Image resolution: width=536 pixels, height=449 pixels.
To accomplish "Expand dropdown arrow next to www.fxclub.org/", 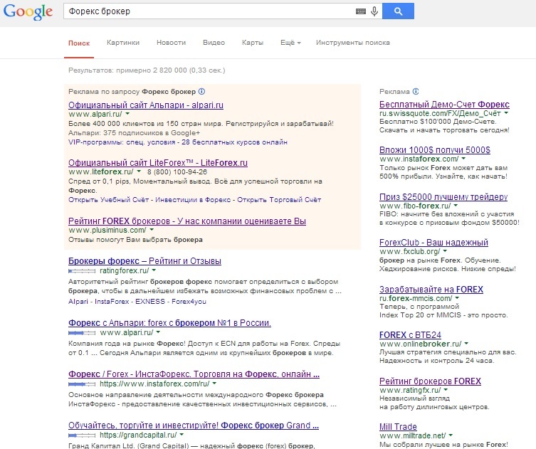I will point(445,250).
